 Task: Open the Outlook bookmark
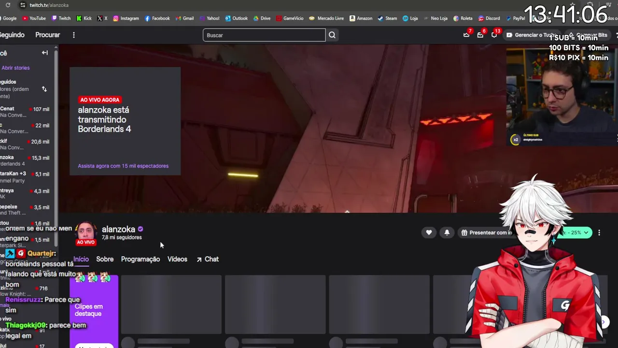pyautogui.click(x=236, y=18)
